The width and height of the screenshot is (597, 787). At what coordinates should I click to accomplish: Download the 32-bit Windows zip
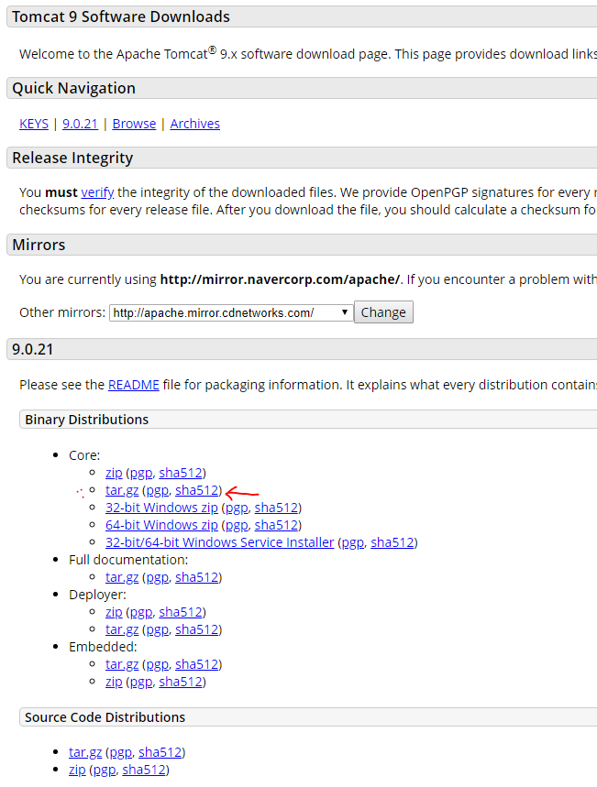(161, 508)
